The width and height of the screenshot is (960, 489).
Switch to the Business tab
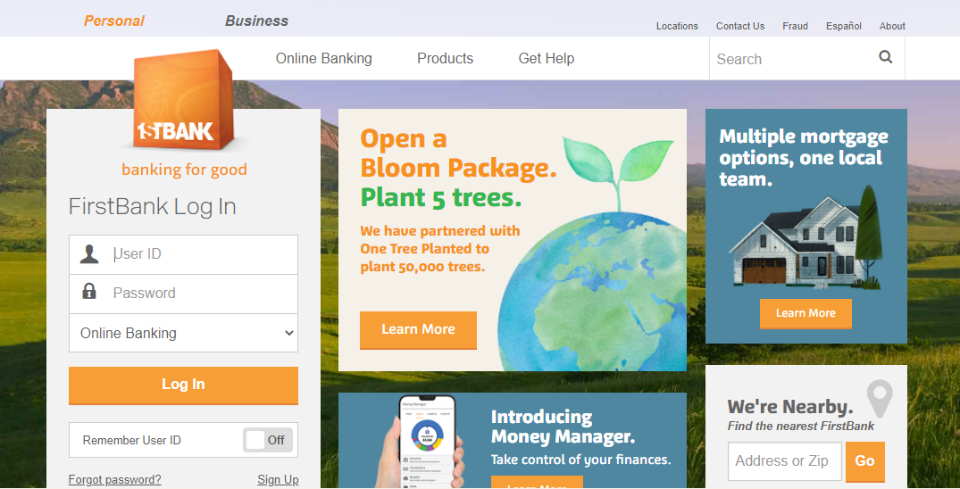pos(256,21)
